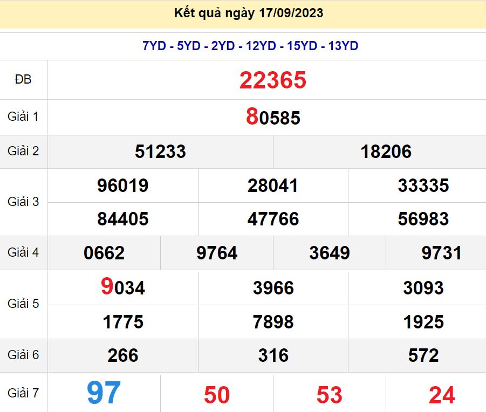Select the special prize number 22365
This screenshot has height=412, width=486.
[273, 81]
